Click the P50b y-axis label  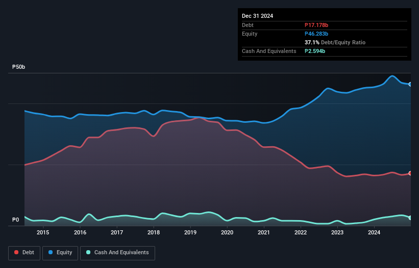click(19, 67)
